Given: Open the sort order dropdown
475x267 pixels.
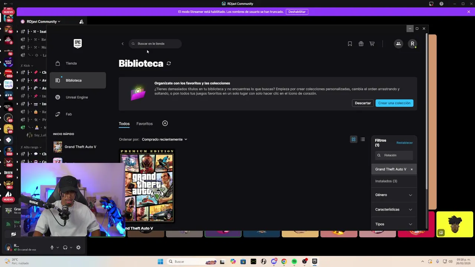Looking at the screenshot, I should pos(164,139).
